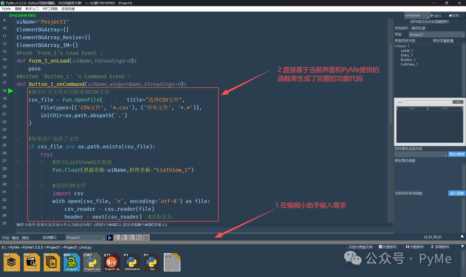Switch to 详细排列 detail view
The width and height of the screenshot is (466, 277).
440,247
